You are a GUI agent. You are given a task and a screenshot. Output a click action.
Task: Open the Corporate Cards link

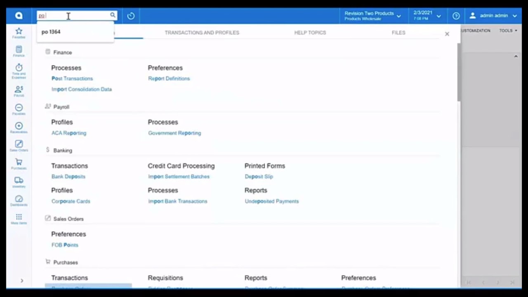[x=71, y=201]
